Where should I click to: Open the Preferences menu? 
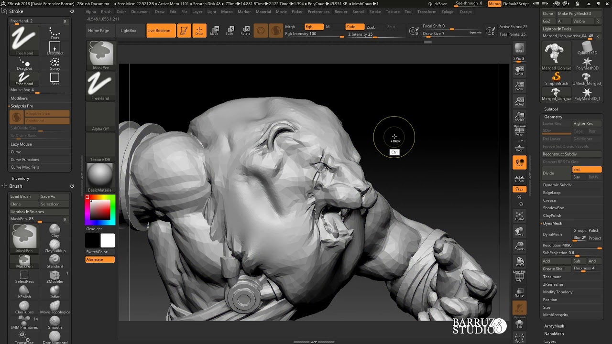pyautogui.click(x=318, y=11)
